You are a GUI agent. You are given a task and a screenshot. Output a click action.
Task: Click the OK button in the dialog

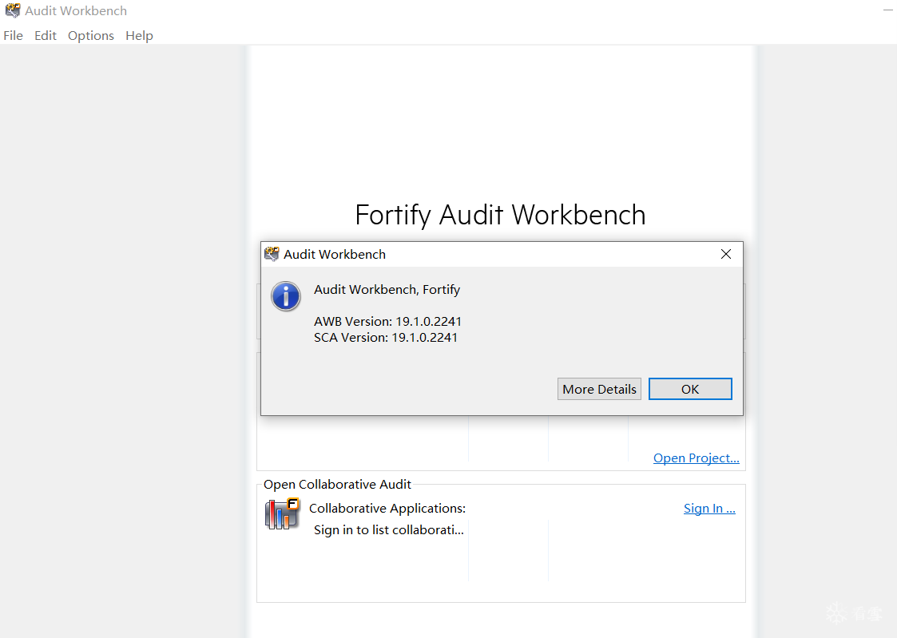click(x=690, y=389)
